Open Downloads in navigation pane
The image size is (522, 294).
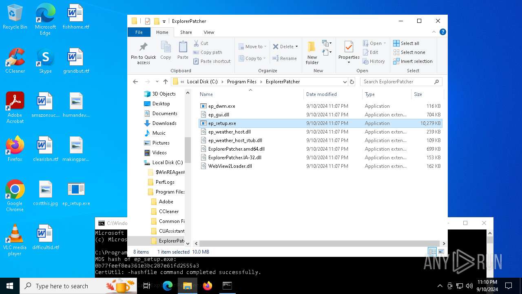point(164,123)
